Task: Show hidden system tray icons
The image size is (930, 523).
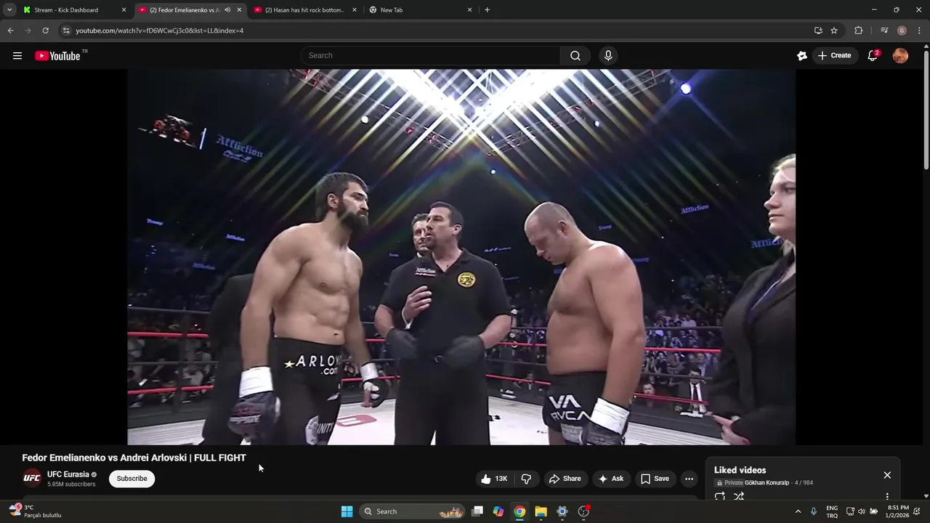Action: tap(798, 511)
